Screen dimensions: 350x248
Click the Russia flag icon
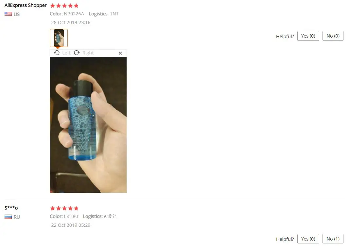(x=8, y=217)
